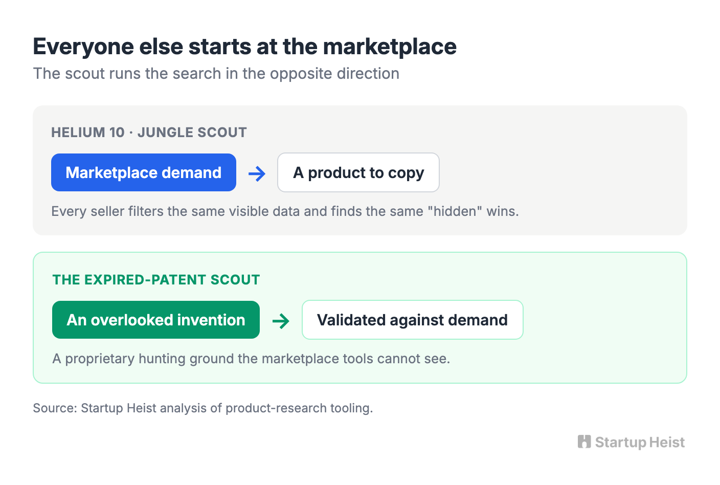Image resolution: width=720 pixels, height=485 pixels.
Task: Click the proprietary hunting ground caption
Action: coord(251,359)
